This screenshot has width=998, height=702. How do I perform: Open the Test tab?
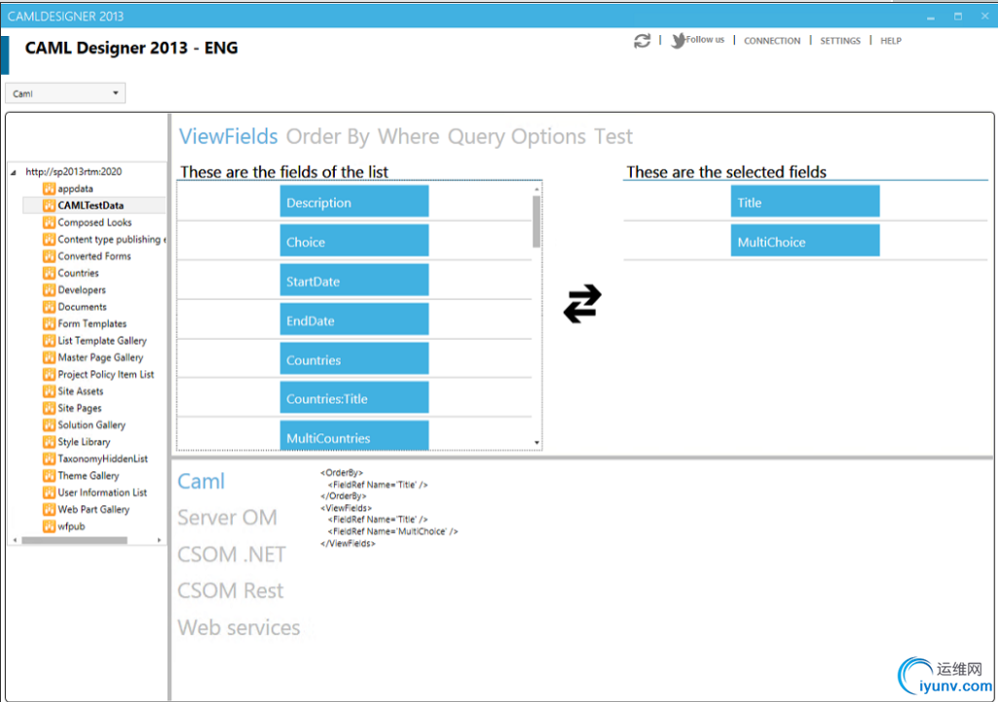(x=613, y=136)
